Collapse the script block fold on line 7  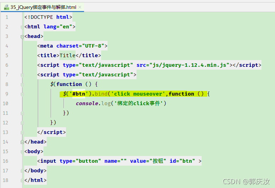(22, 75)
